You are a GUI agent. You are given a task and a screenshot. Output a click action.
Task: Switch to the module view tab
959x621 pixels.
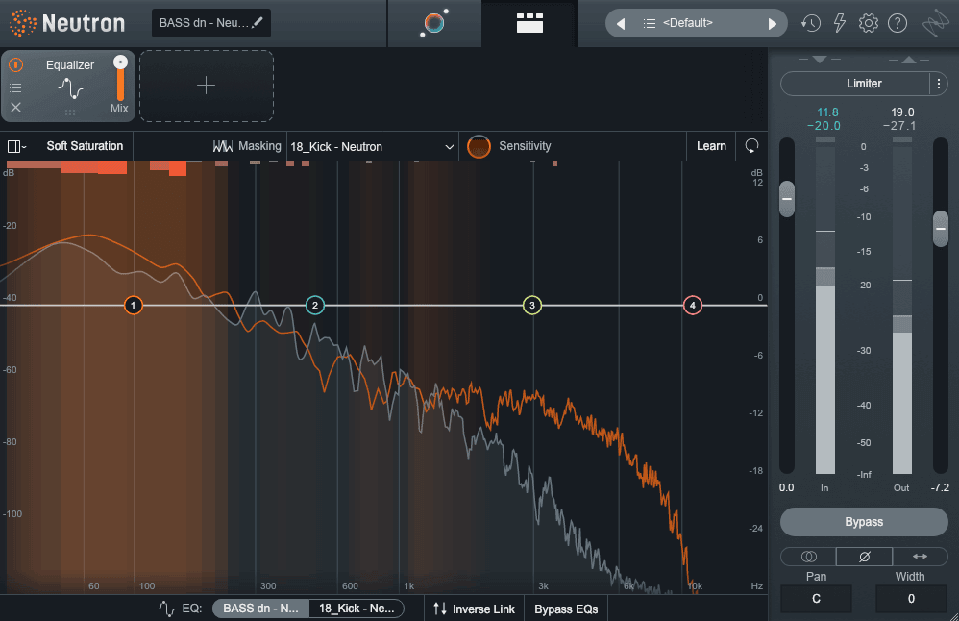[x=529, y=23]
